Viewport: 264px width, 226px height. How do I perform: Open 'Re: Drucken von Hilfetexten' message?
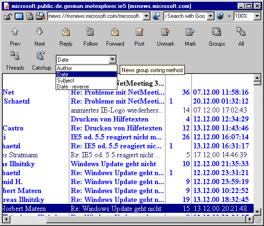116,128
